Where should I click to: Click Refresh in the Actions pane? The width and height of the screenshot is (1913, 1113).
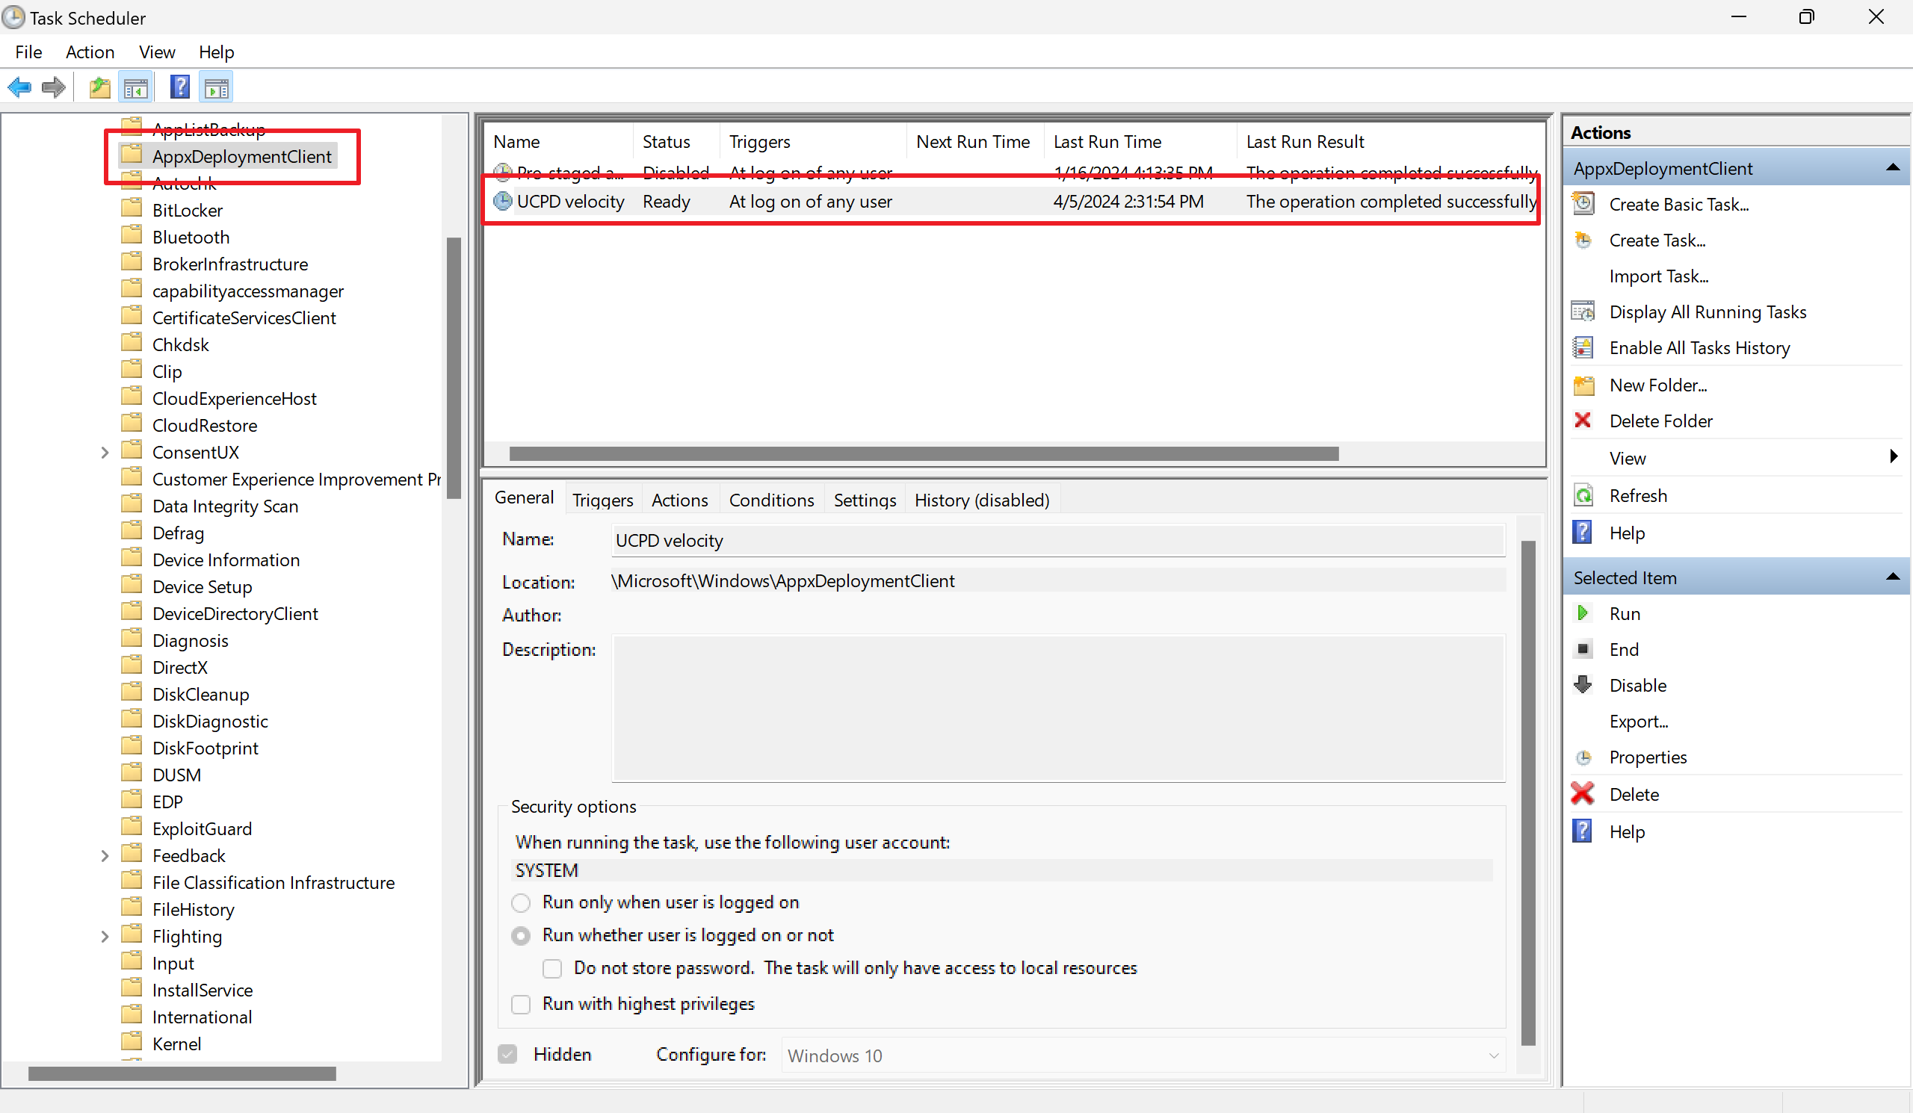click(x=1637, y=496)
